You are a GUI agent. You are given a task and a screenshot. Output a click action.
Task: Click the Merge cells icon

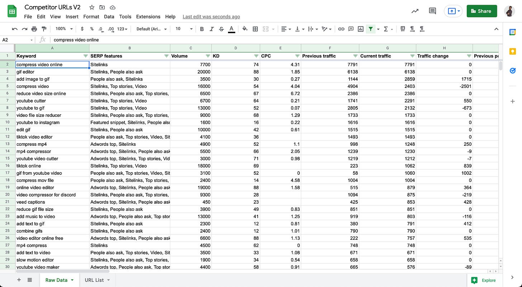tap(266, 29)
